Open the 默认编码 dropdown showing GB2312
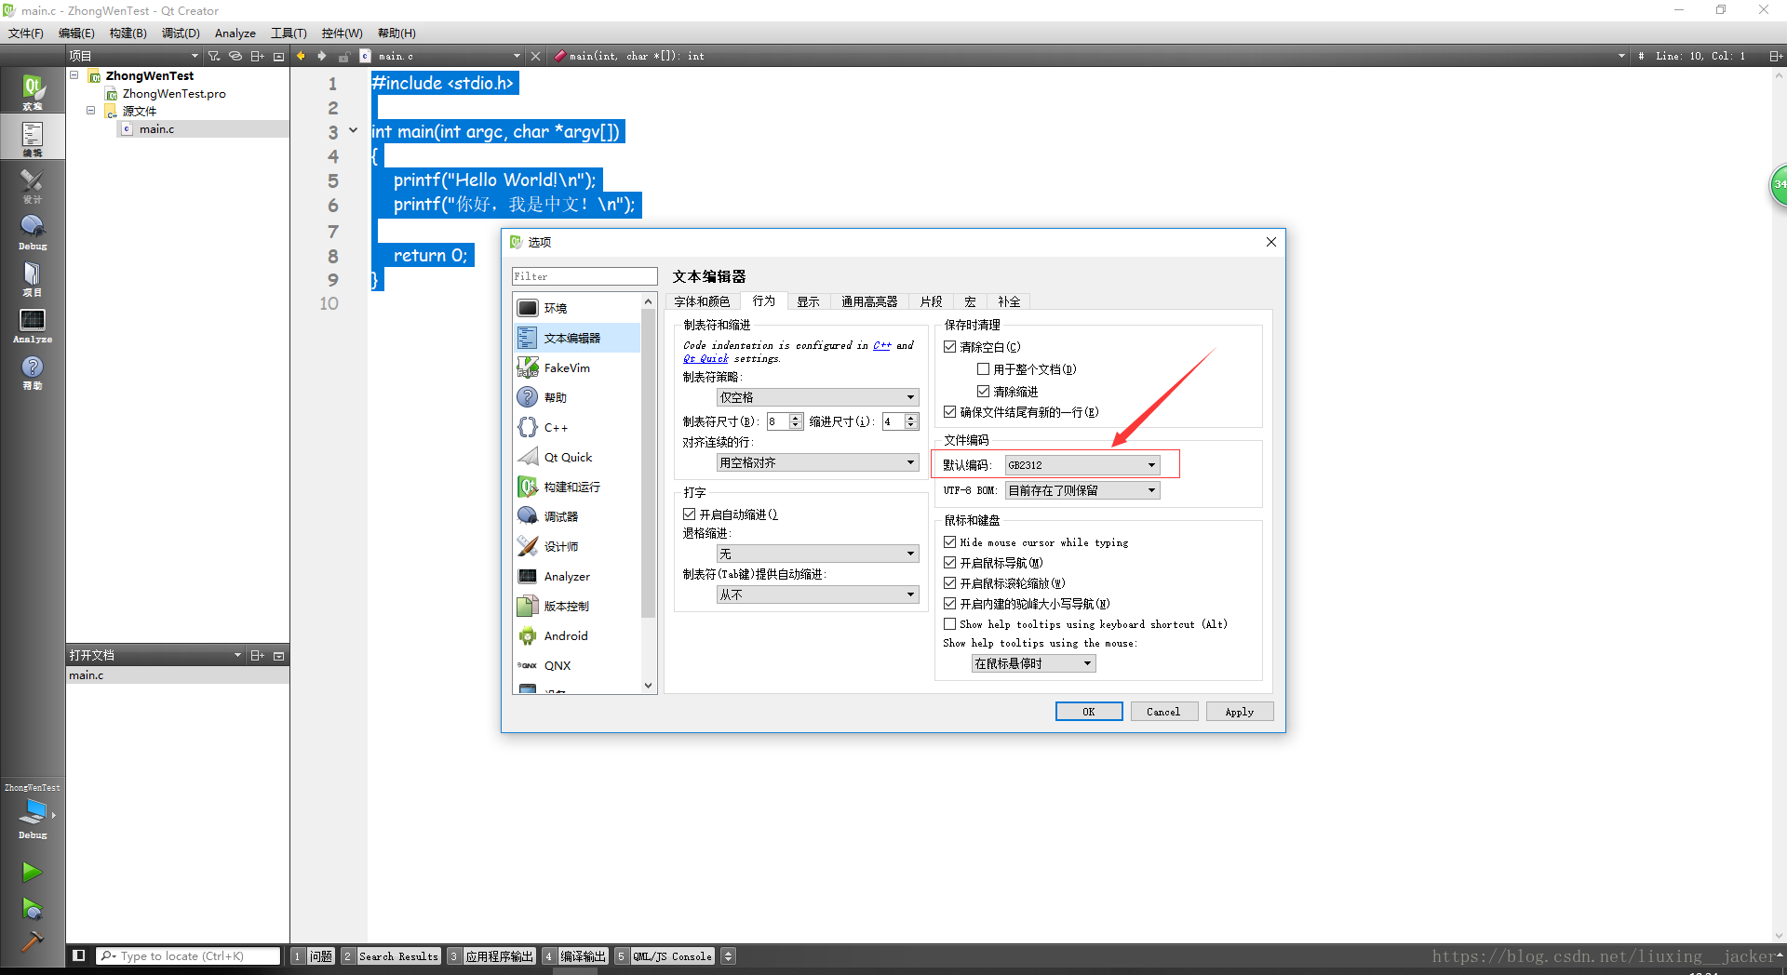This screenshot has width=1787, height=975. [1082, 464]
